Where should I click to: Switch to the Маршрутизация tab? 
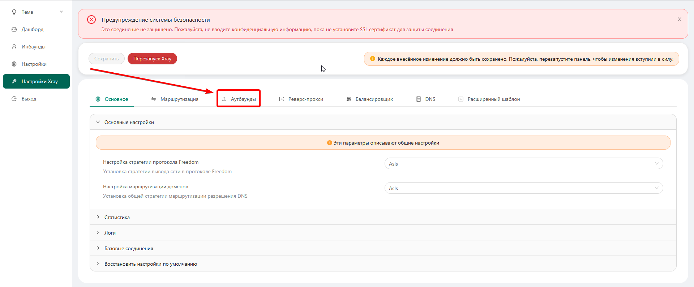(175, 99)
